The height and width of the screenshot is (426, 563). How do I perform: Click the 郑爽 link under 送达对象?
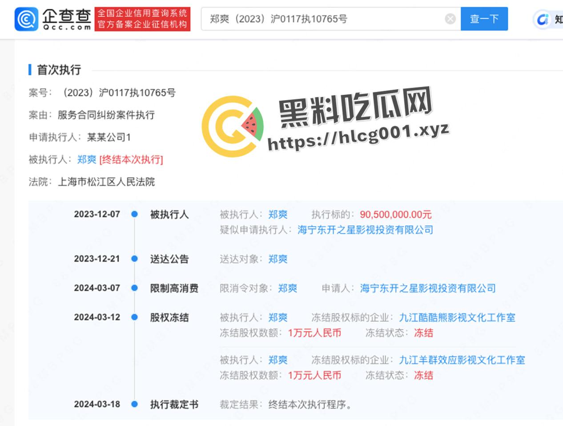[278, 259]
